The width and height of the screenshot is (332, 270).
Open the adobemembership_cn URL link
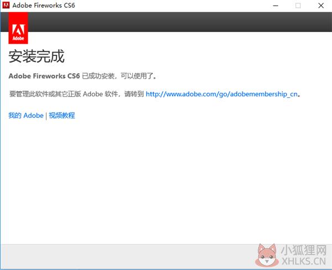point(222,94)
